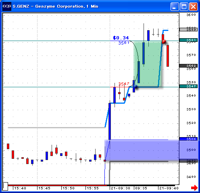200x193 pixels.
Task: Maximize the S.GENZ chart window
Action: point(184,6)
